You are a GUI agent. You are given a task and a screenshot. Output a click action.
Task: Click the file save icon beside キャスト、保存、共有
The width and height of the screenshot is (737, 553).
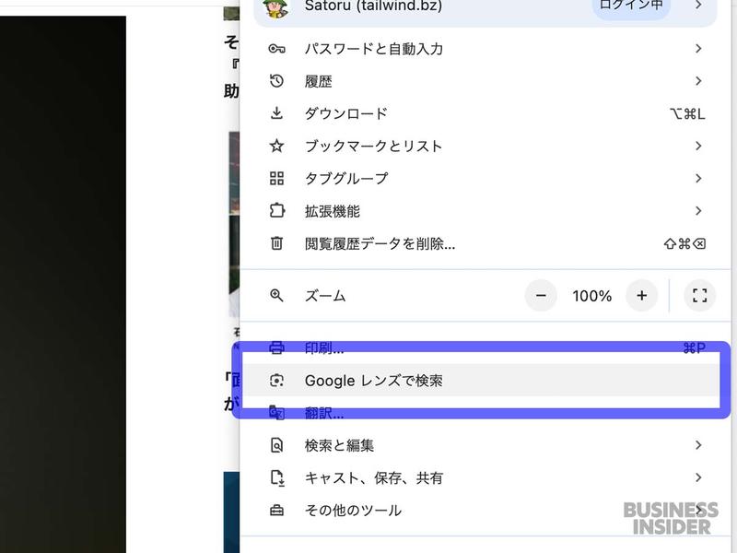point(277,477)
